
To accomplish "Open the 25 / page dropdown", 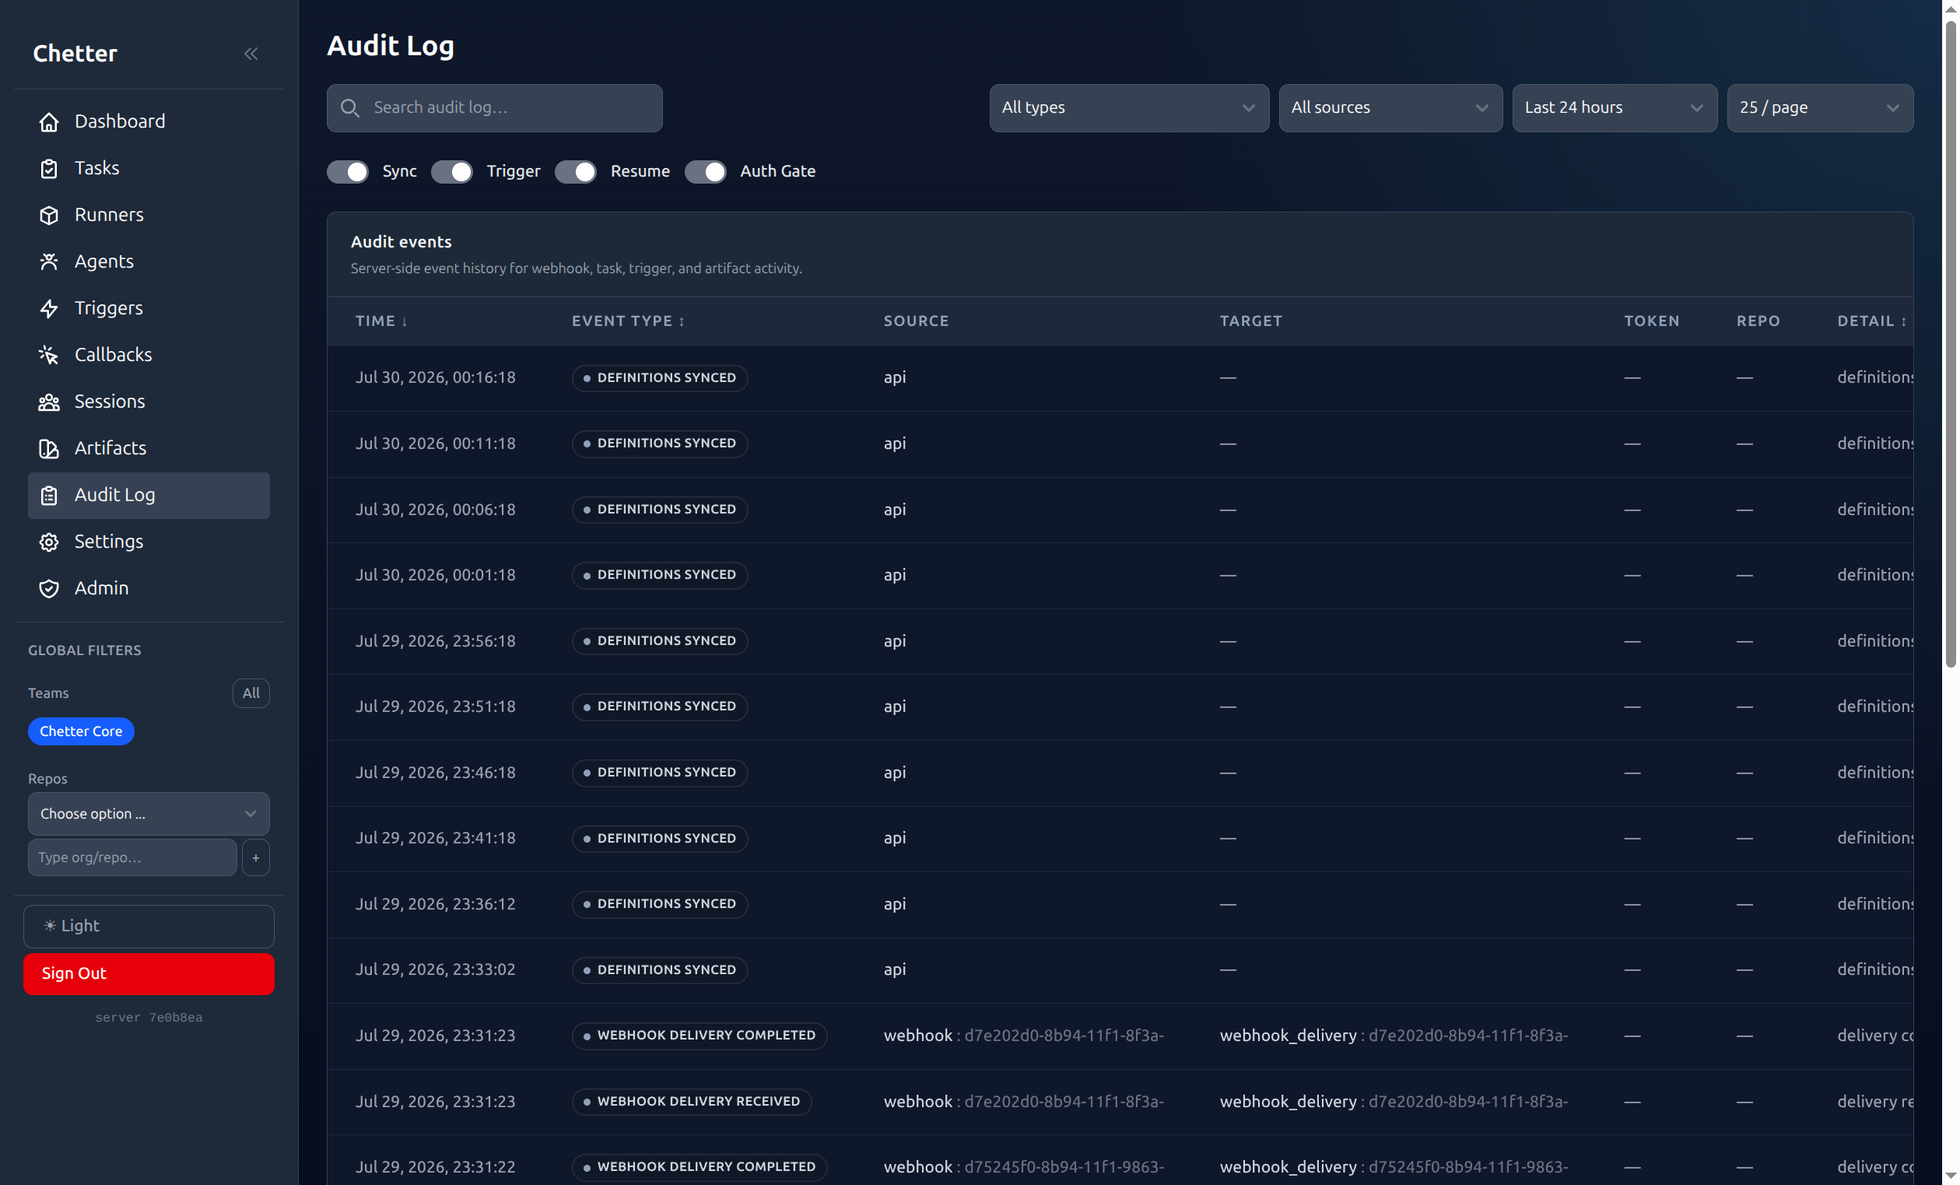I will pyautogui.click(x=1819, y=107).
